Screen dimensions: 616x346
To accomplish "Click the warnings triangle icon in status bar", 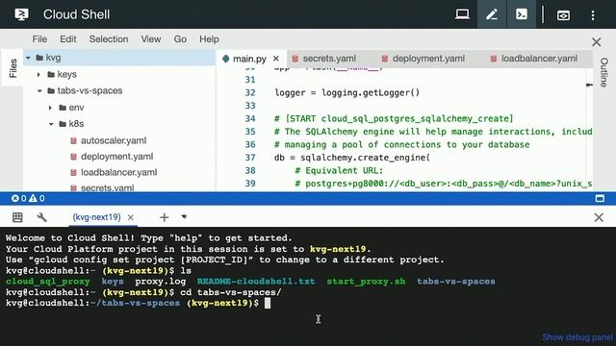I will 33,199.
